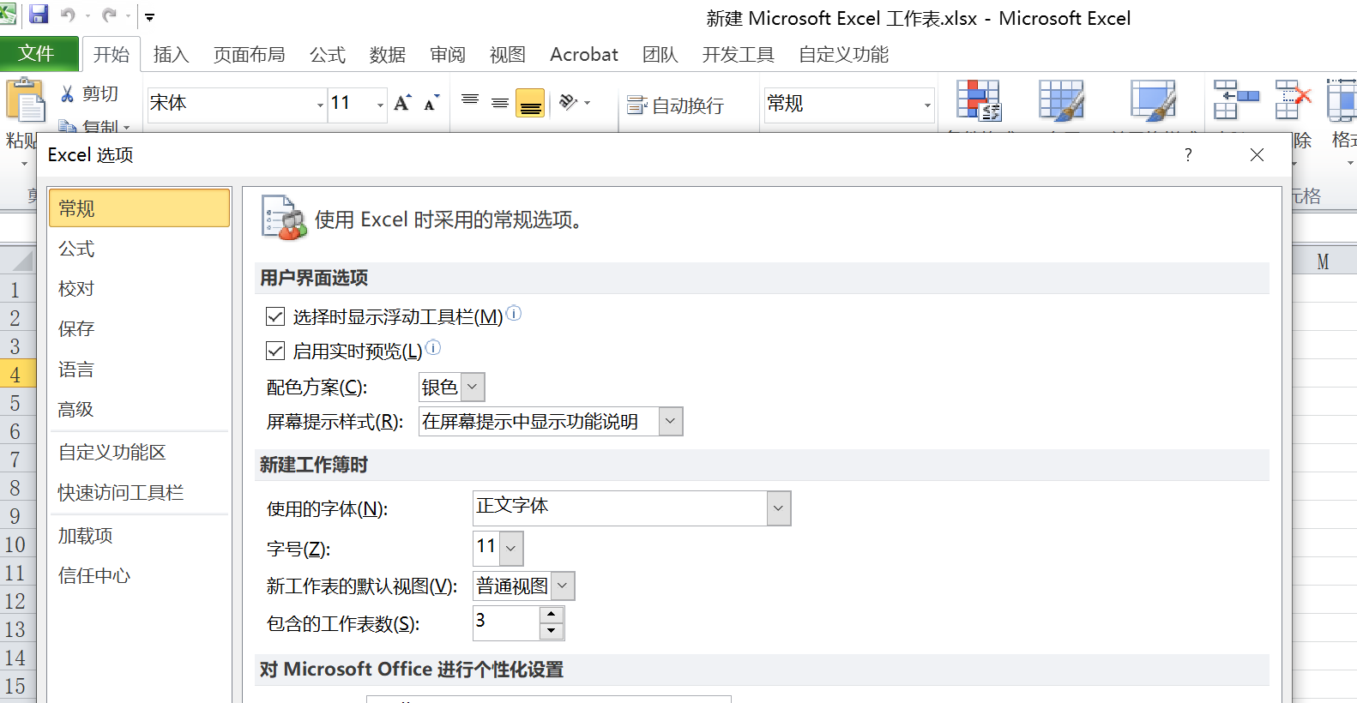Switch to the Acrobat ribbon tab
This screenshot has height=703, width=1357.
583,55
